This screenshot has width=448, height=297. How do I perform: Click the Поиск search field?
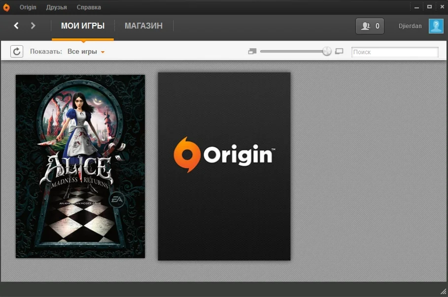pyautogui.click(x=394, y=51)
